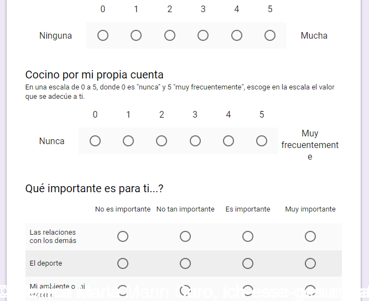This screenshot has height=301, width=369.
Task: Select 0 on the Ninguna–Mucha scale
Action: (103, 35)
